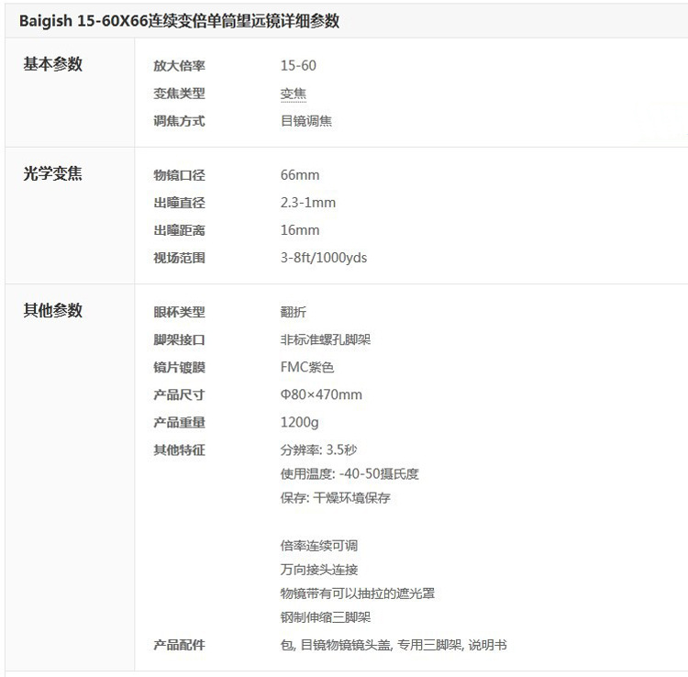Click the 眼杯类型 label
Viewport: 688px width, 677px height.
click(x=179, y=312)
